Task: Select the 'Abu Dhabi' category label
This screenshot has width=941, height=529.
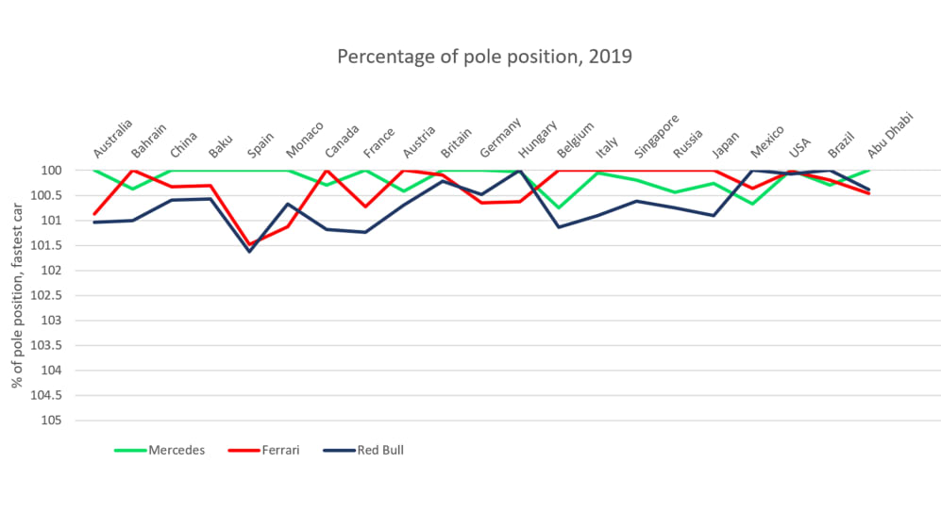Action: tap(889, 138)
